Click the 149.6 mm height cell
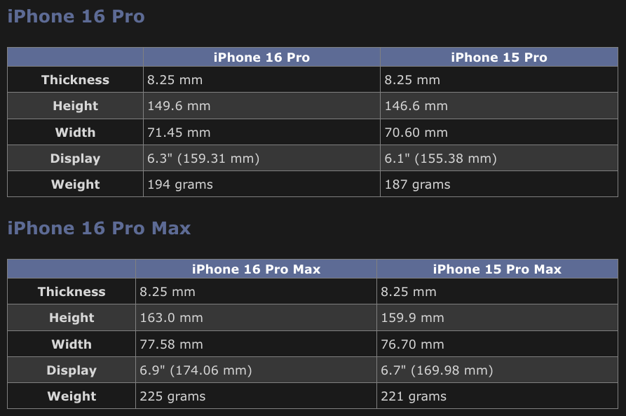 (x=179, y=107)
